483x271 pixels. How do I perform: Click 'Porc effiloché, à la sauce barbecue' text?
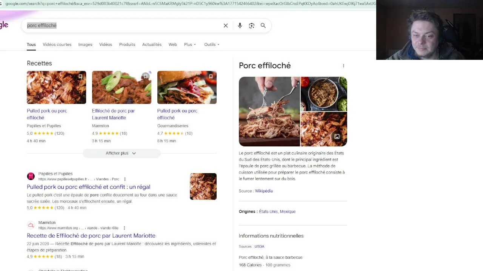coord(271,257)
